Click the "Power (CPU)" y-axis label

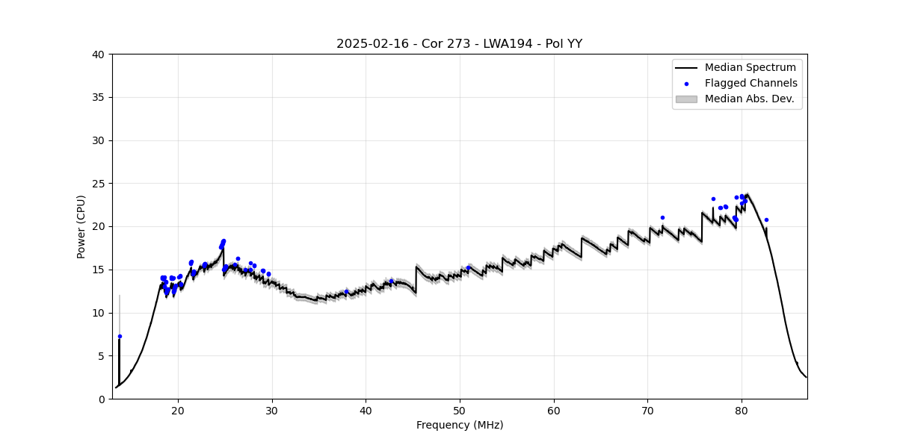click(81, 226)
